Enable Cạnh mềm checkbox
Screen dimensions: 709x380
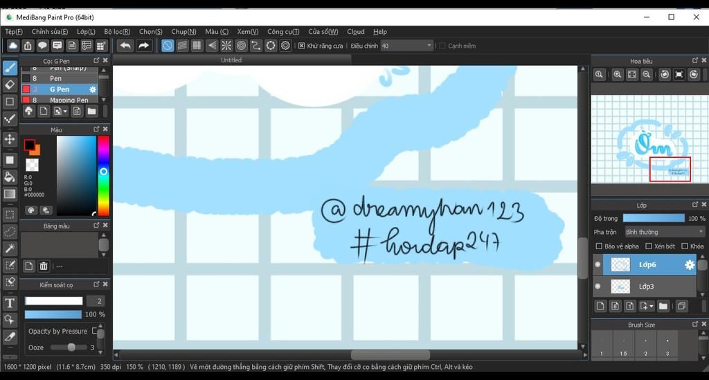pyautogui.click(x=442, y=46)
